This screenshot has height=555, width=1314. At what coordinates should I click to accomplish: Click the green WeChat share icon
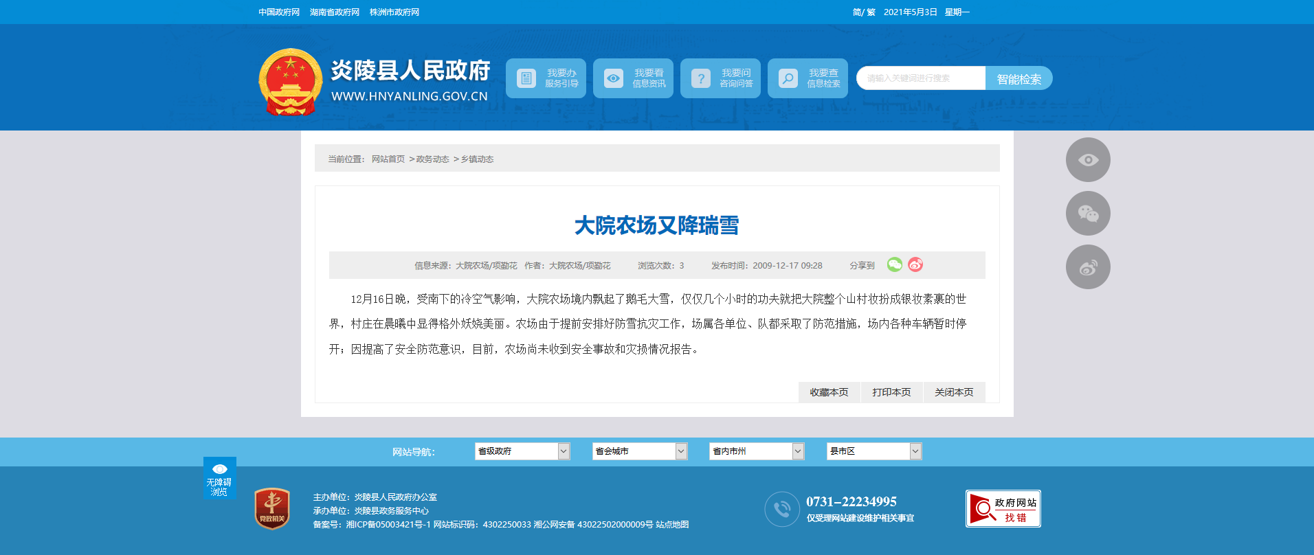point(894,264)
